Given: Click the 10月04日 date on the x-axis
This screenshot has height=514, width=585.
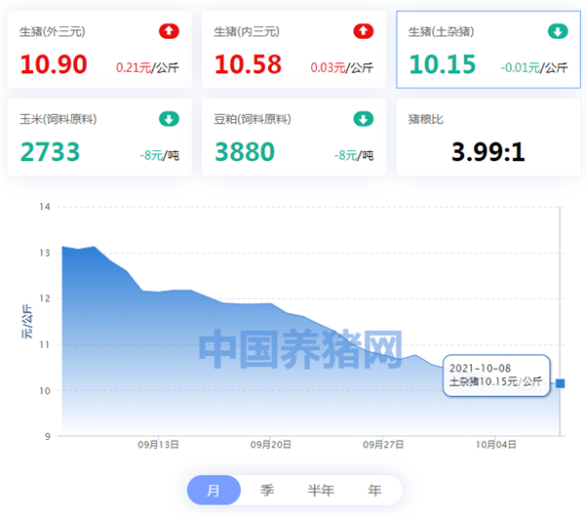Looking at the screenshot, I should pyautogui.click(x=496, y=445).
